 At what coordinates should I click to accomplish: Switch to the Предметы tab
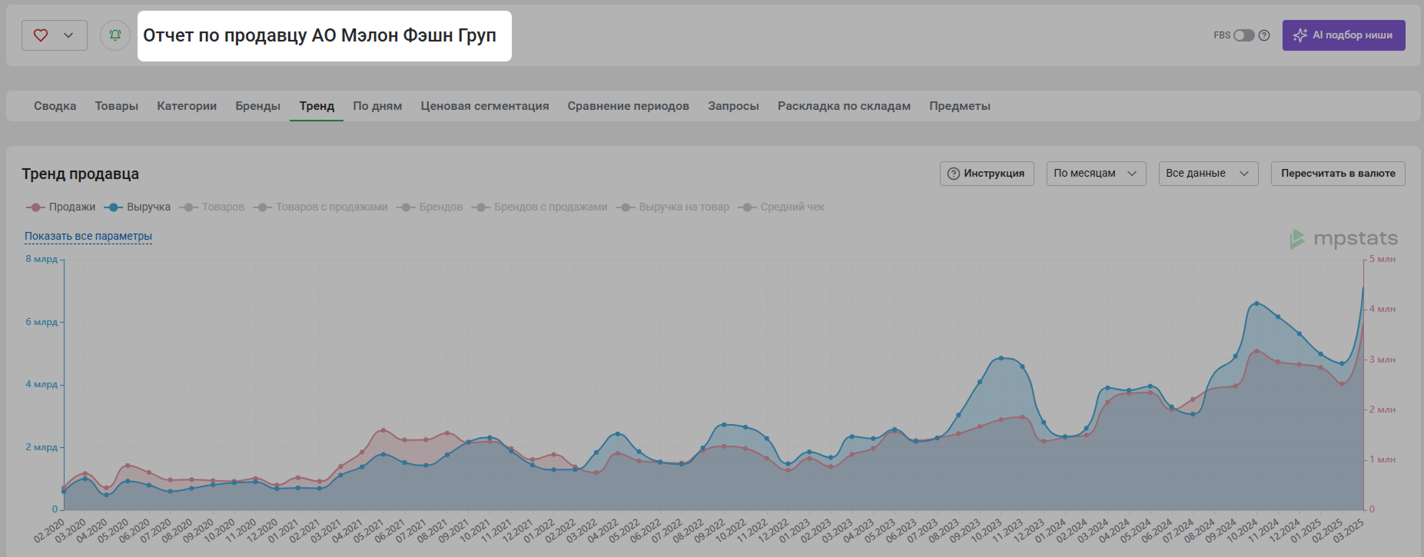pos(960,106)
